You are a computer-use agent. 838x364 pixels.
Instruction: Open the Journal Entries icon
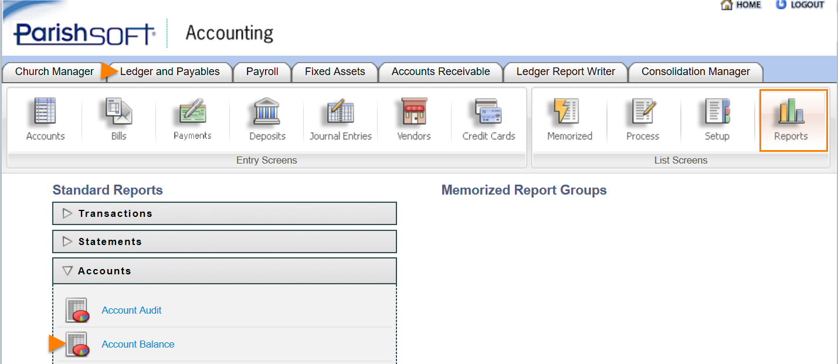pos(340,111)
